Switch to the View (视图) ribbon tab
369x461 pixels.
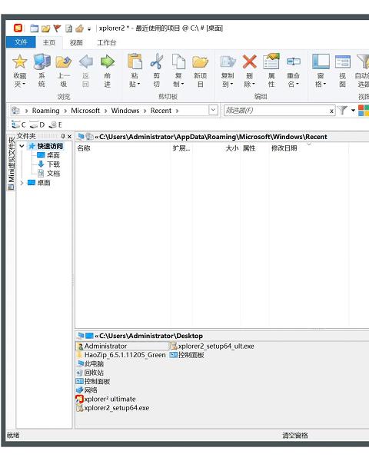76,42
